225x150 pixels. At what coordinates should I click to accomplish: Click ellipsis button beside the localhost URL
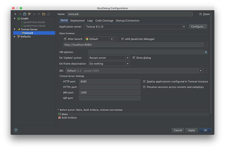pos(206,45)
